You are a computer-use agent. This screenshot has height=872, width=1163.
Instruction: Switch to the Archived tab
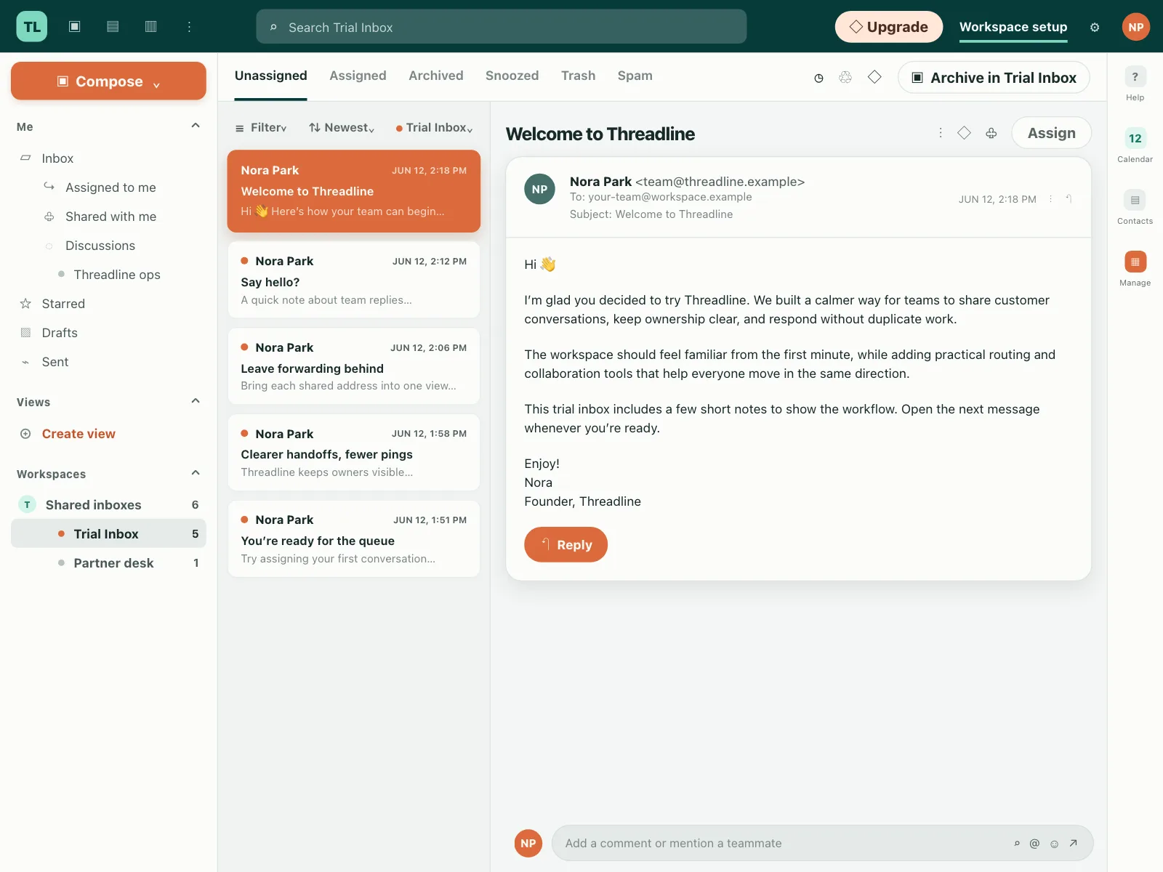click(436, 76)
